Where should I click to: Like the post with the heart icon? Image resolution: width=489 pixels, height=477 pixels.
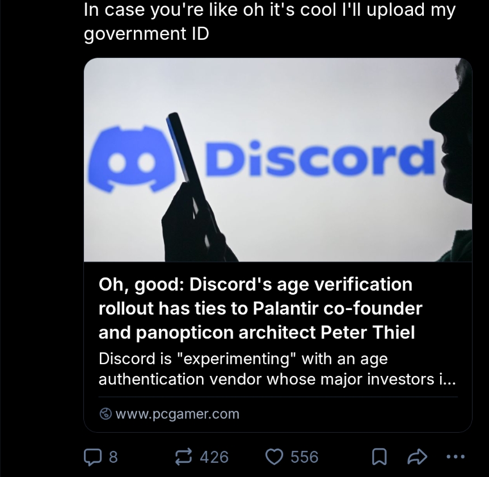pyautogui.click(x=275, y=457)
